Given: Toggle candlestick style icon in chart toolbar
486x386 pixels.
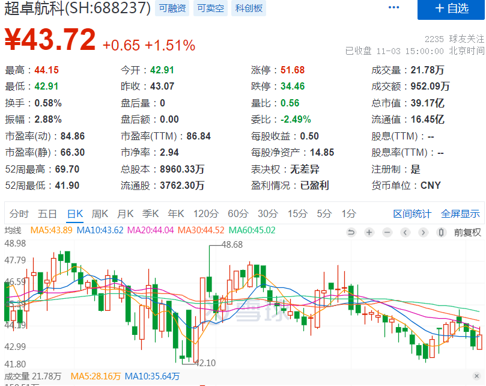Looking at the screenshot, I should pos(442,233).
